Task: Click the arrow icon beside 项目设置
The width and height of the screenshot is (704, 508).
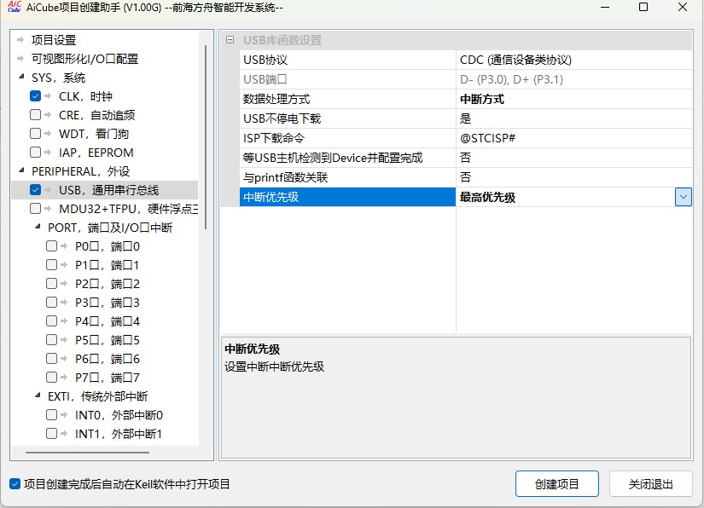Action: pyautogui.click(x=20, y=40)
